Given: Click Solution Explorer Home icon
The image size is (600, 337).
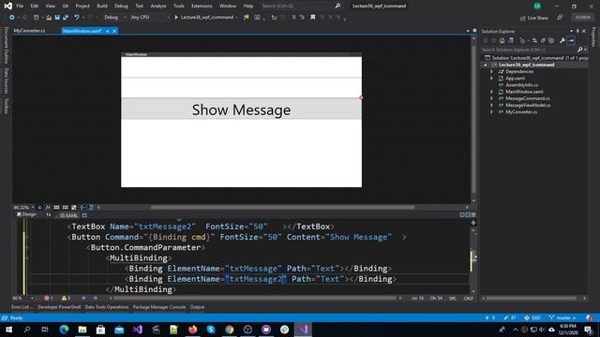Looking at the screenshot, I should point(502,40).
